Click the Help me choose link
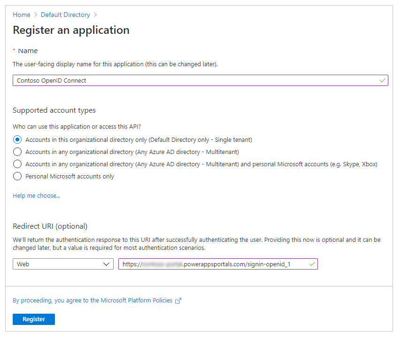Image resolution: width=401 pixels, height=340 pixels. 36,195
